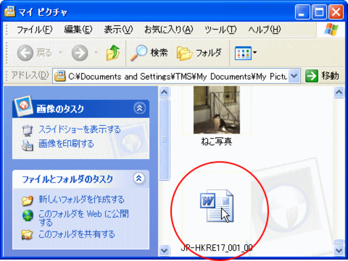Click the 移動 Go button
The height and width of the screenshot is (261, 348).
coord(322,76)
